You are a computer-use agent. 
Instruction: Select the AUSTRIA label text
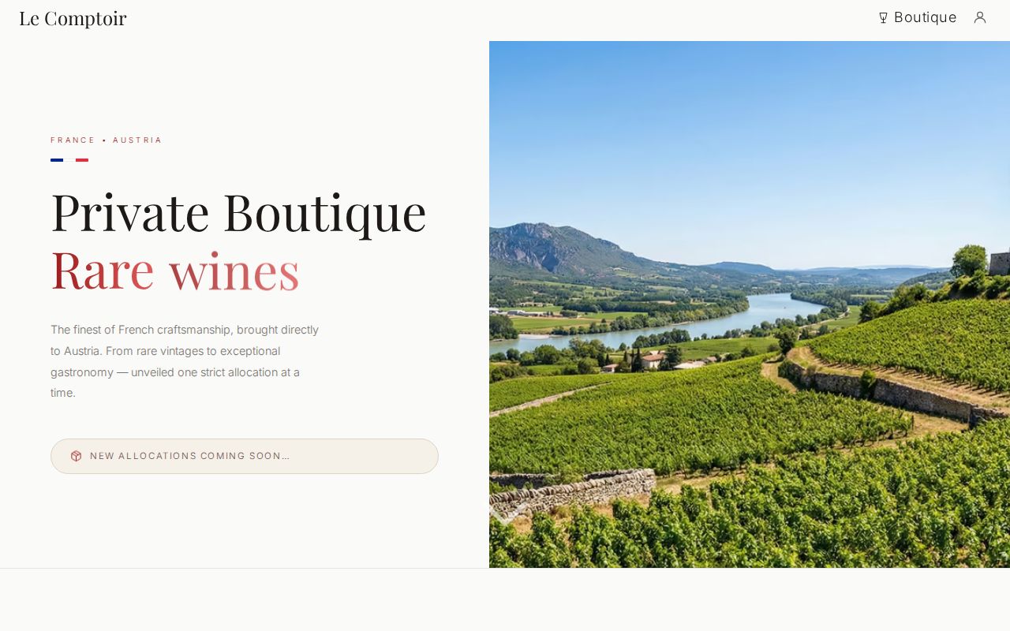point(137,140)
